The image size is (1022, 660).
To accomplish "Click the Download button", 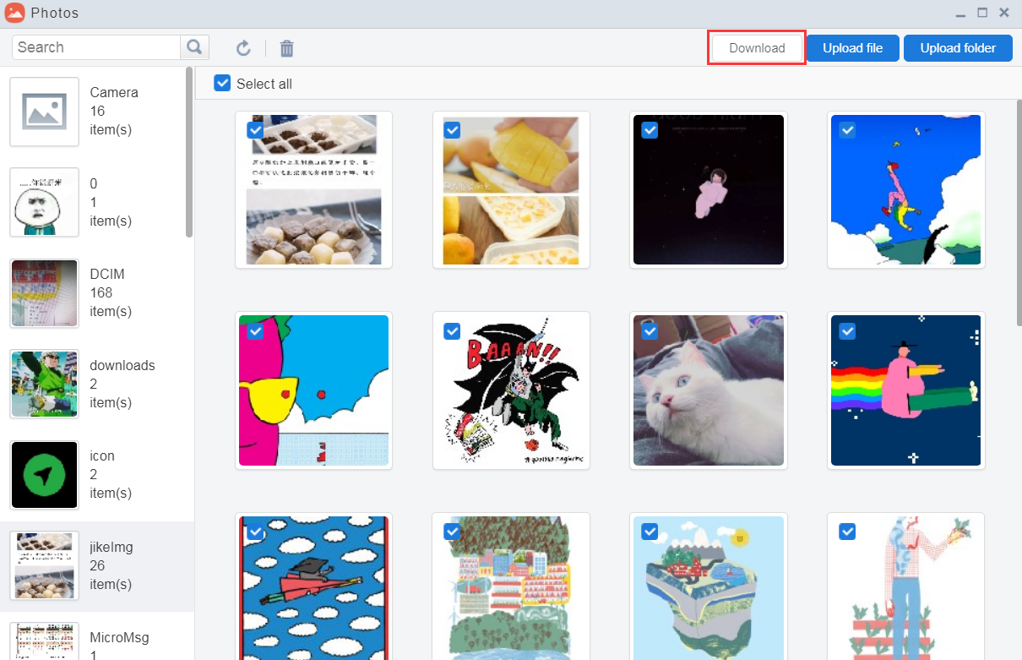I will point(757,48).
